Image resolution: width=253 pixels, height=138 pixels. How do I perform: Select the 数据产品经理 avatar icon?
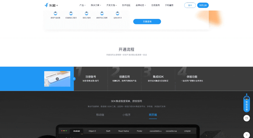tap(55, 13)
